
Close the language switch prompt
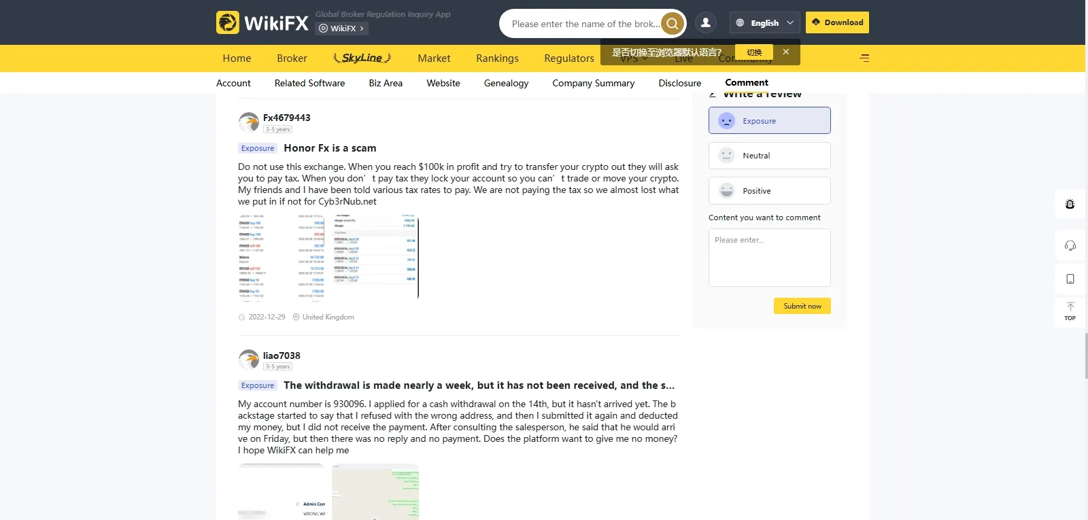786,52
